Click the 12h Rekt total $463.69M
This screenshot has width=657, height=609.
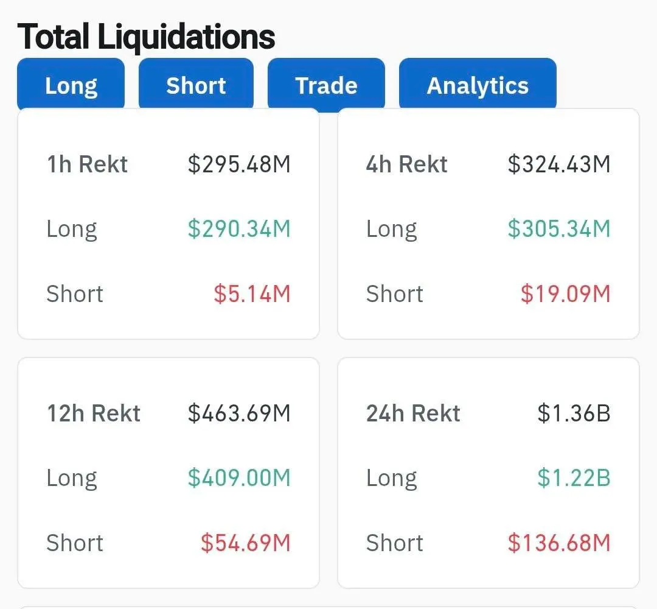coord(239,414)
